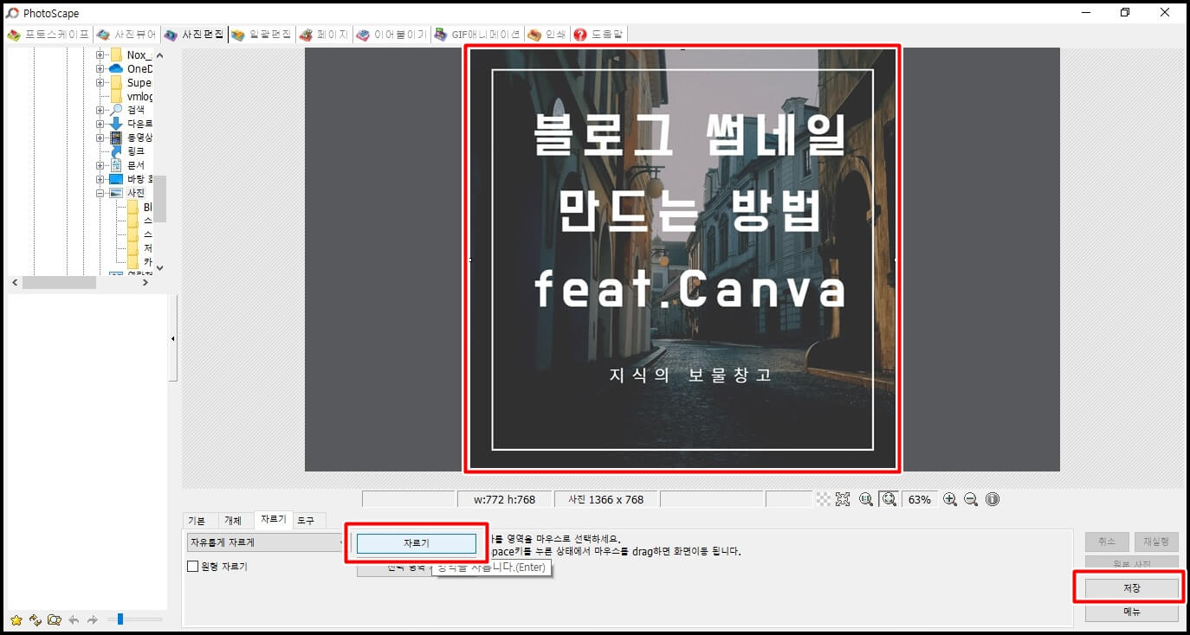Click the 재실행 redo button
The image size is (1190, 635).
[x=1156, y=542]
